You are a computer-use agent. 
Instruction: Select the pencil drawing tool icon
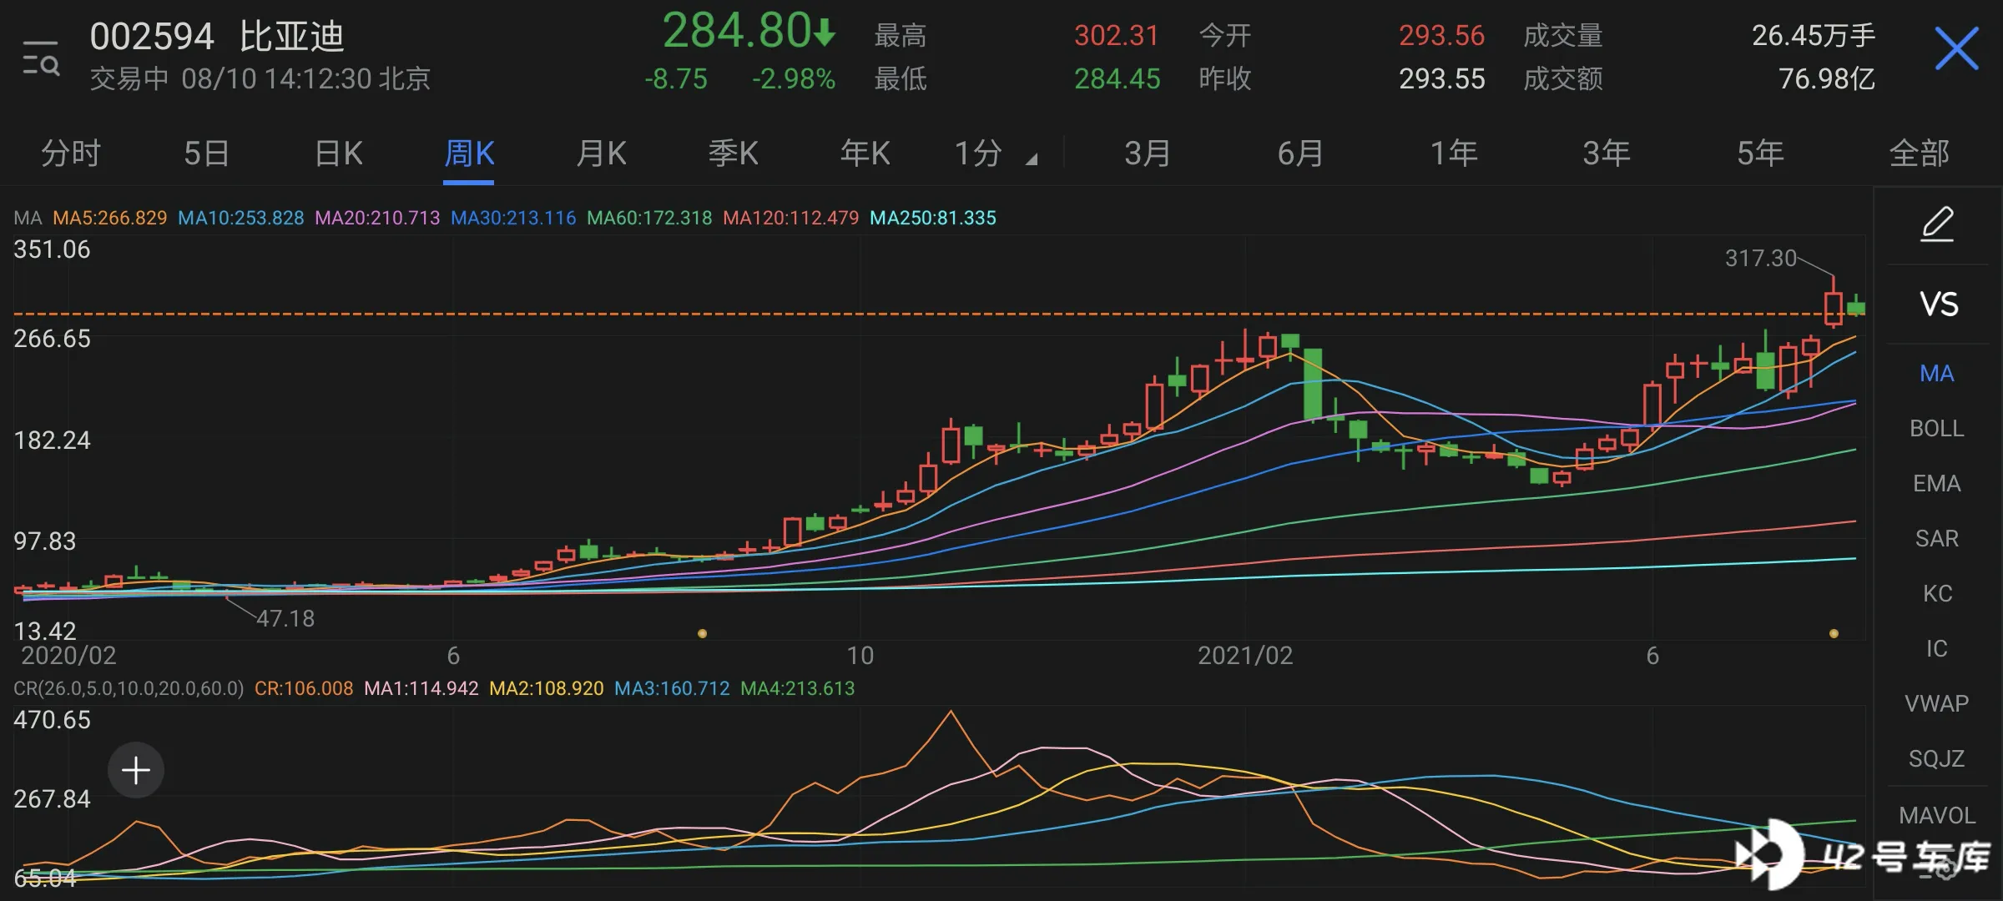1937,224
